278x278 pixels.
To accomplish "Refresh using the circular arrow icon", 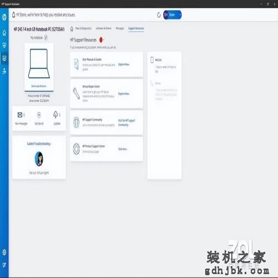I will coord(159,15).
